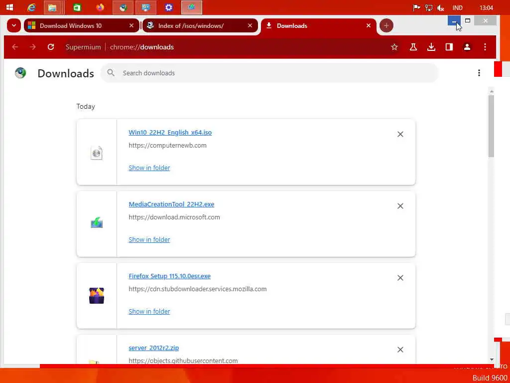This screenshot has height=383, width=510.
Task: Click the scrollbar down arrow
Action: click(x=492, y=360)
